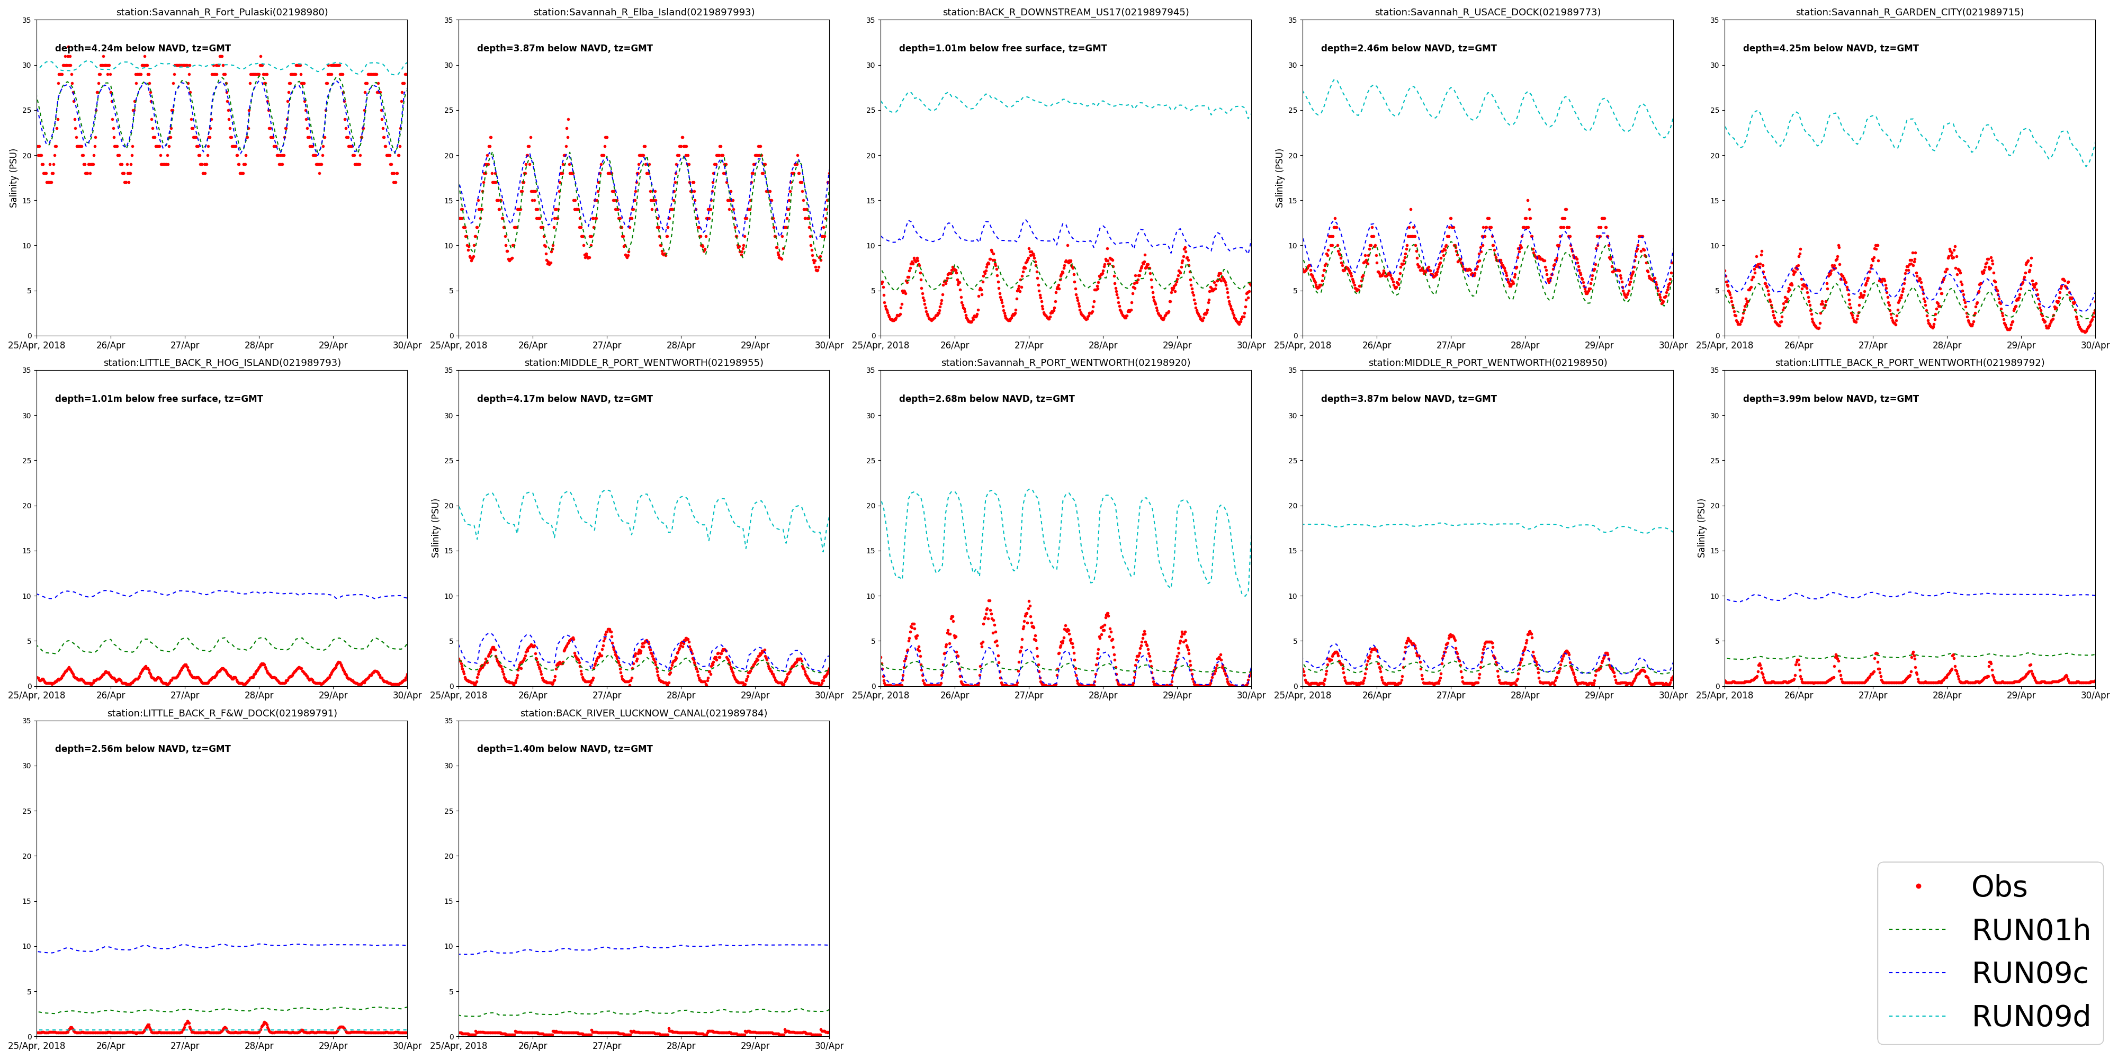Viewport: 2118px width, 1059px height.
Task: Click the red Obs marker in legend
Action: [x=1918, y=886]
